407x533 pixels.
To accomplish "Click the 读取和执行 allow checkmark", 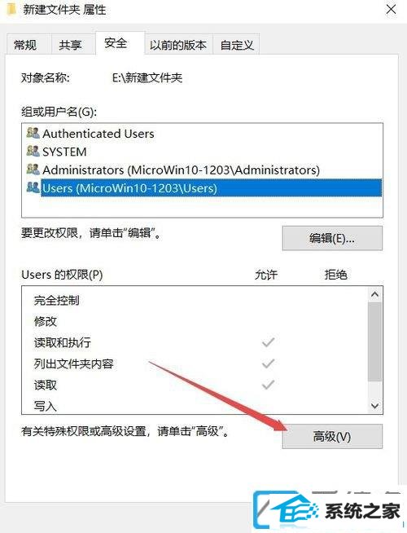I will [x=268, y=342].
